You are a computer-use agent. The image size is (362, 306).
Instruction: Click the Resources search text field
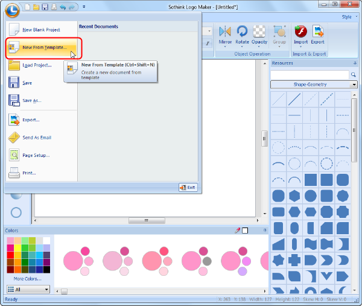310,75
